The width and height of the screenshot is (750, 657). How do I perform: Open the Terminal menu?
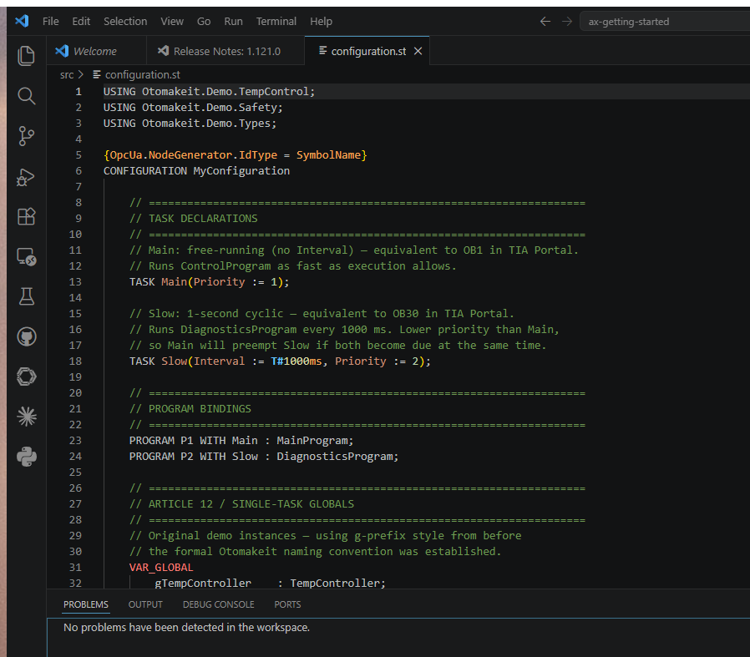click(276, 22)
